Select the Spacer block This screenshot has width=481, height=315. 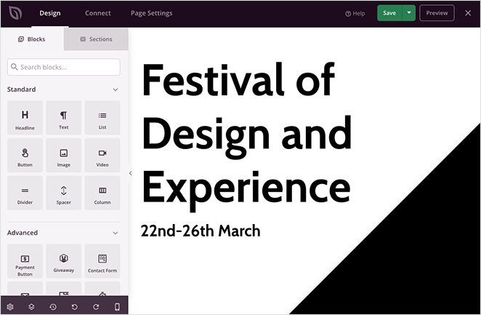[x=64, y=193]
